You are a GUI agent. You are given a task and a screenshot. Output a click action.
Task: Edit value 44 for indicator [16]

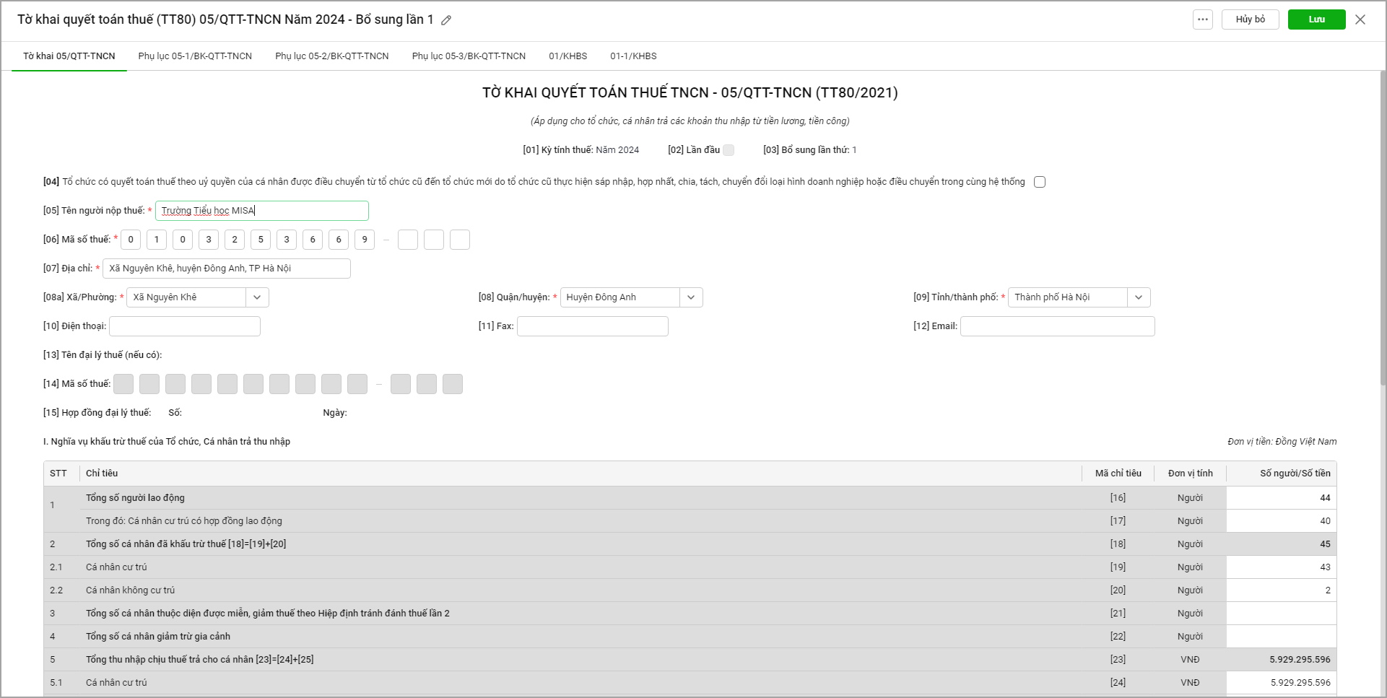[x=1281, y=498]
